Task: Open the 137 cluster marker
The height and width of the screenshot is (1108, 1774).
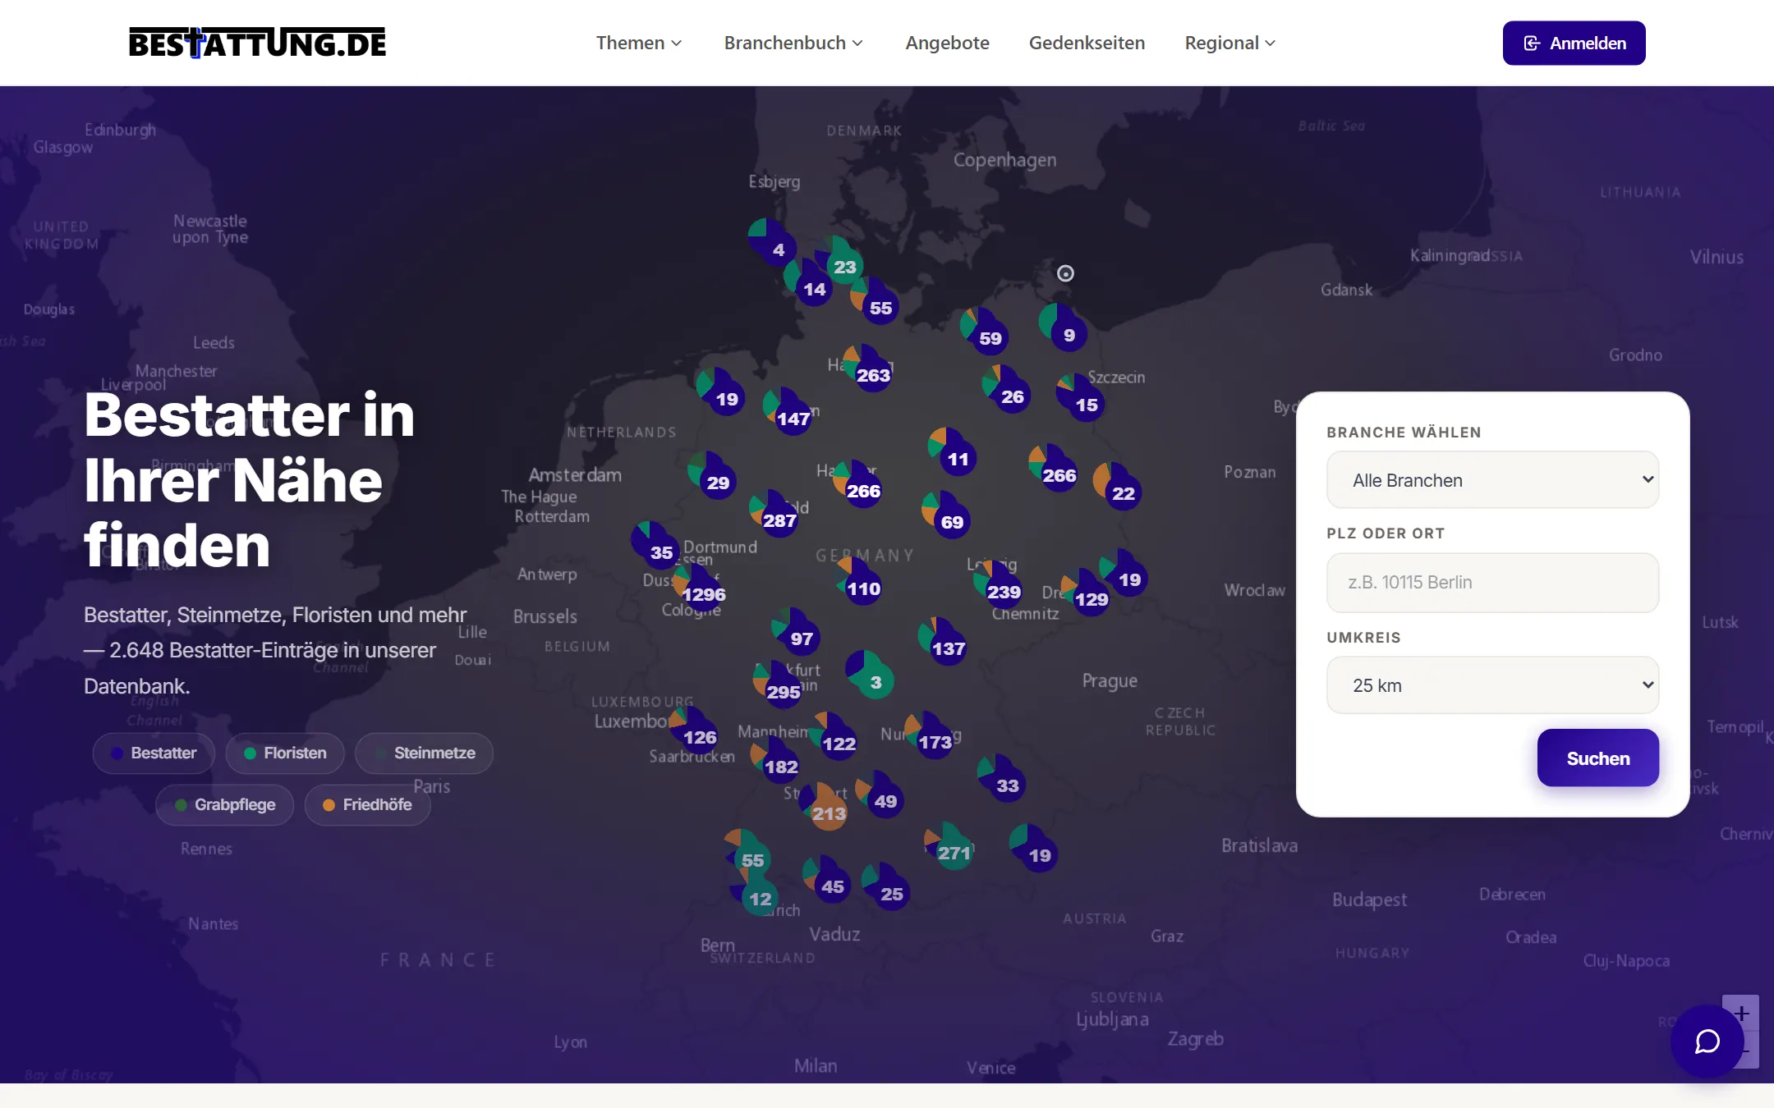Action: [x=944, y=642]
